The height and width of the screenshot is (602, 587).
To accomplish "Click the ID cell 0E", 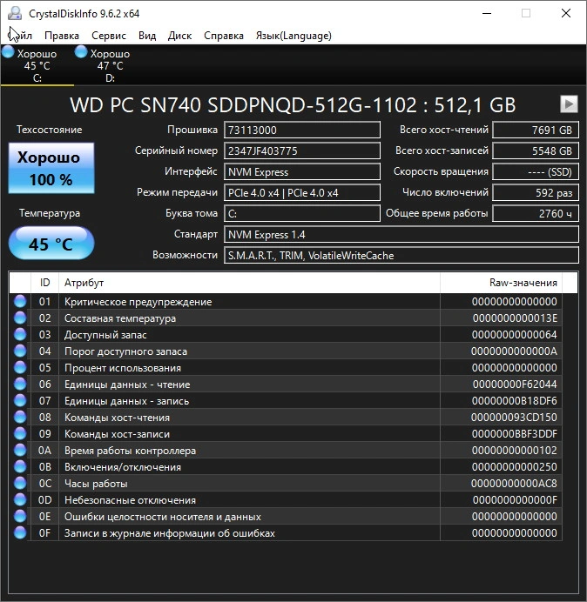I will (44, 517).
